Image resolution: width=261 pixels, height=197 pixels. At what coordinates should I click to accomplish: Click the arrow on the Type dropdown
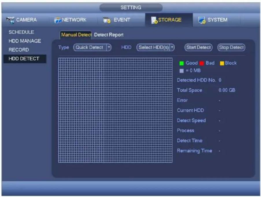click(109, 47)
